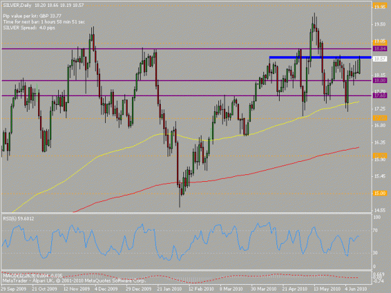Click the 'Time for next bar' countdown label

[x=44, y=22]
